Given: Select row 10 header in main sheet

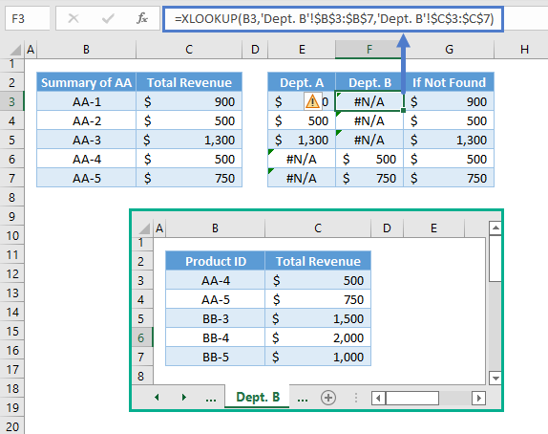Looking at the screenshot, I should 11,235.
